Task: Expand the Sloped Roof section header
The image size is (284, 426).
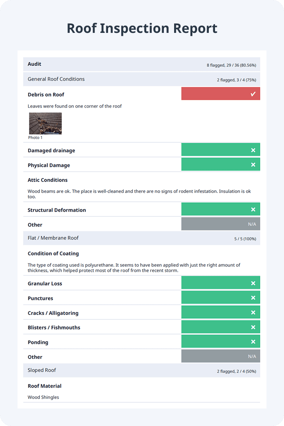Action: (142, 370)
